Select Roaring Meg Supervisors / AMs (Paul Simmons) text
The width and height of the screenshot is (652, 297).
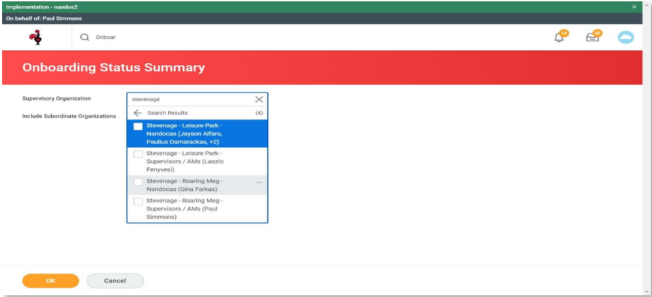point(185,208)
